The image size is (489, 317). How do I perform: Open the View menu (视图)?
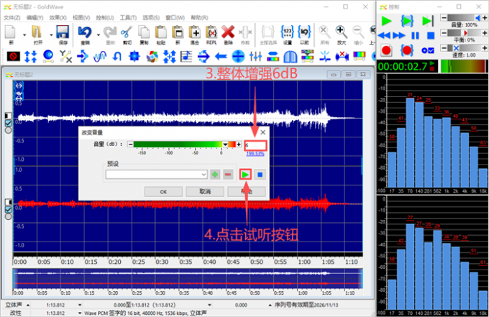point(81,17)
